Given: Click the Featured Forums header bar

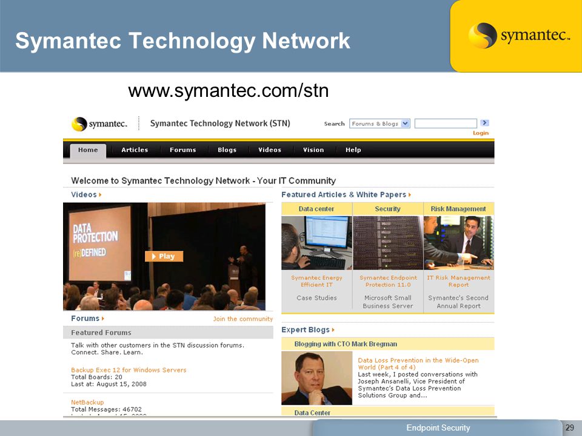Looking at the screenshot, I should pos(168,332).
